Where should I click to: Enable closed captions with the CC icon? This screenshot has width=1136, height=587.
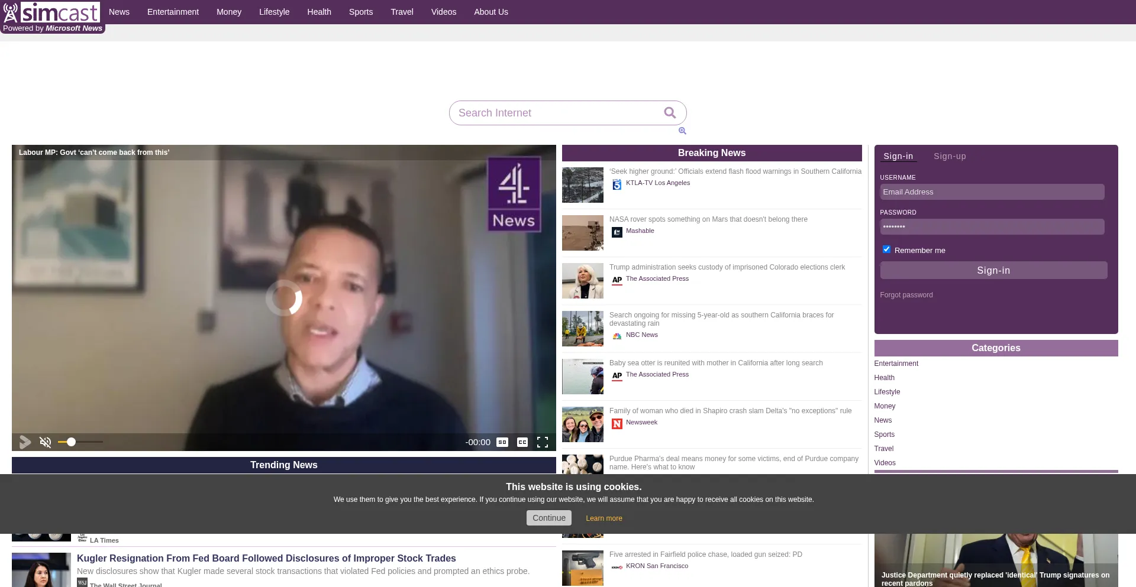(522, 442)
